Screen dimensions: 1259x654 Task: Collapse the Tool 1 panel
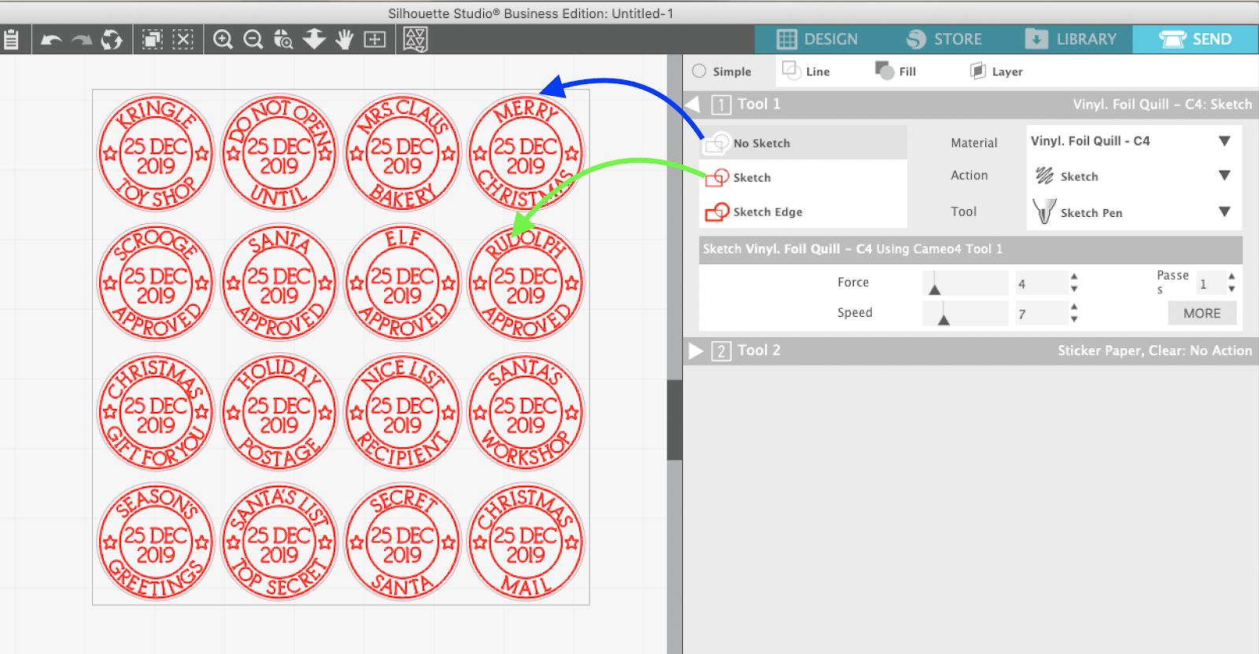point(692,105)
